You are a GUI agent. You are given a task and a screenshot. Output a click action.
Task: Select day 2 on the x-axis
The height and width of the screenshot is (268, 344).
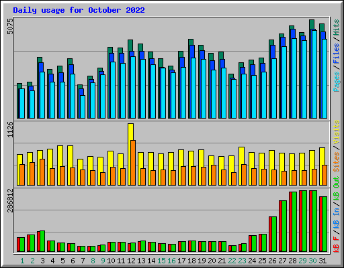point(32,261)
